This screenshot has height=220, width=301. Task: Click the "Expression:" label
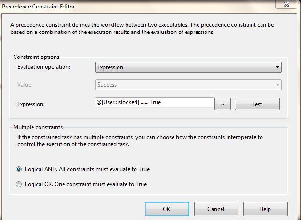pyautogui.click(x=31, y=104)
